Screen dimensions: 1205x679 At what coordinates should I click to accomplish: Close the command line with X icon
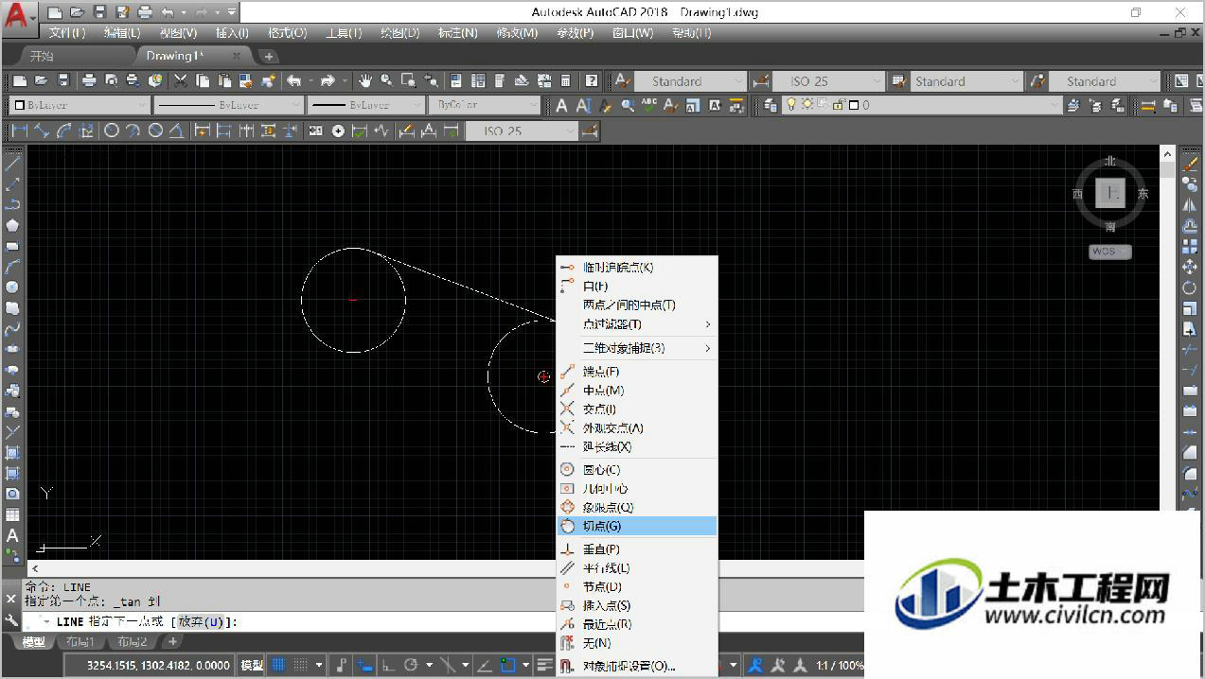11,599
